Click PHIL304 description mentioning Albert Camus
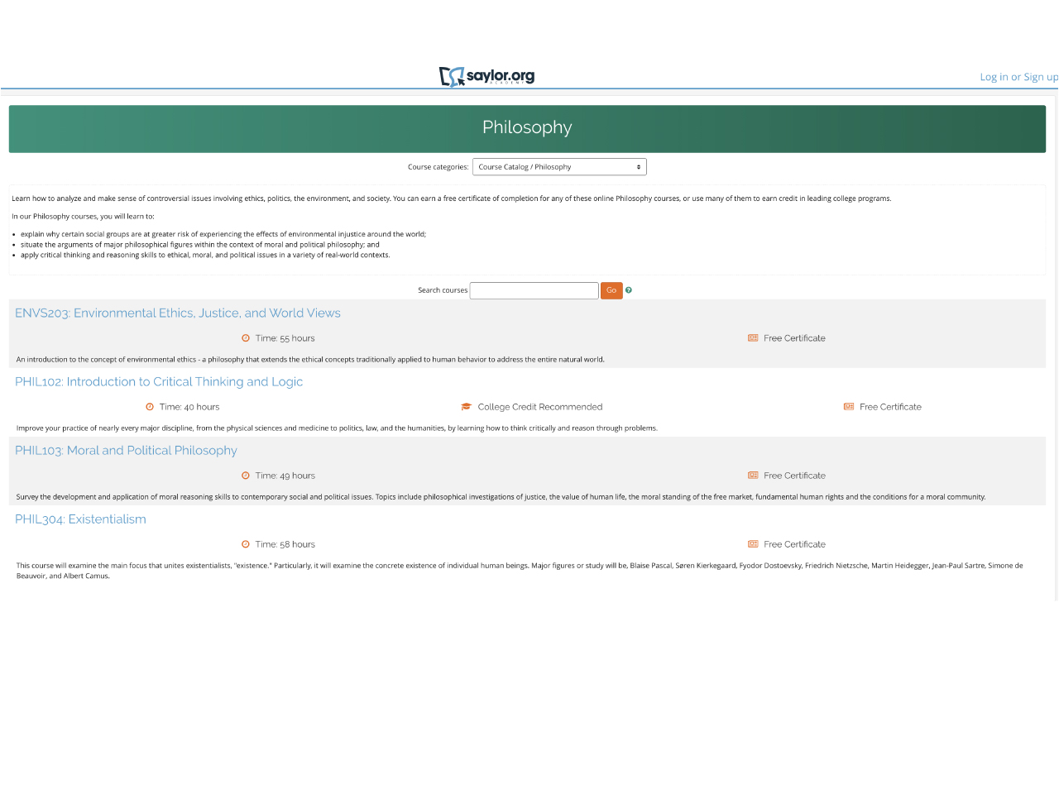The image size is (1059, 794). click(x=520, y=571)
